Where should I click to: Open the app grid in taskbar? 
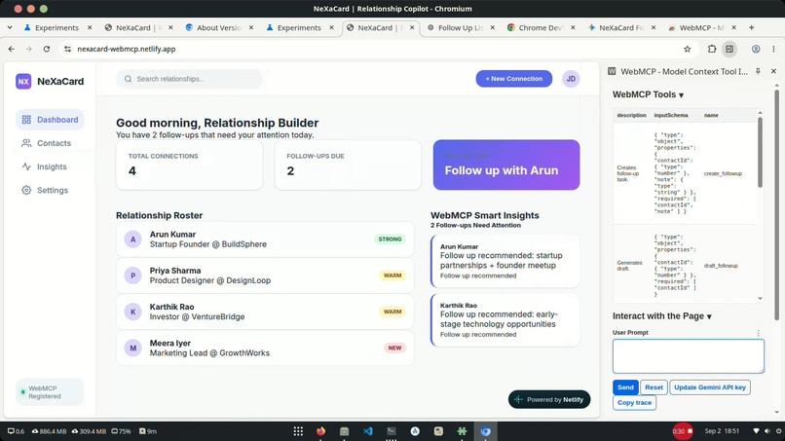pyautogui.click(x=298, y=431)
